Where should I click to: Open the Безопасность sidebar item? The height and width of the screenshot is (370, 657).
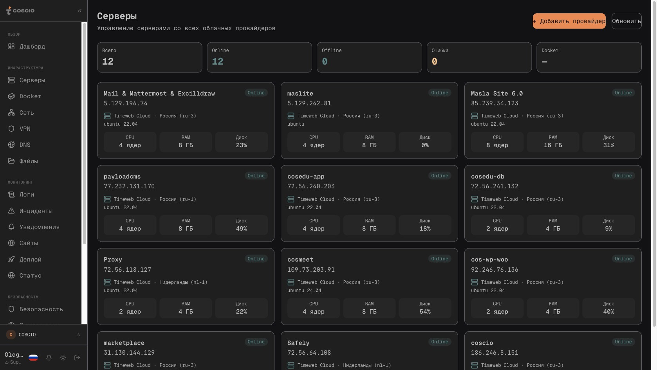pyautogui.click(x=41, y=309)
